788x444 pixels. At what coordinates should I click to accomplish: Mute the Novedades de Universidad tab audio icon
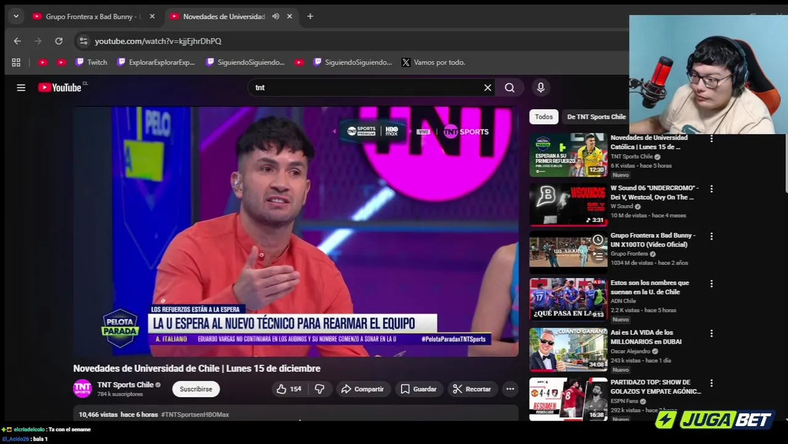[276, 17]
